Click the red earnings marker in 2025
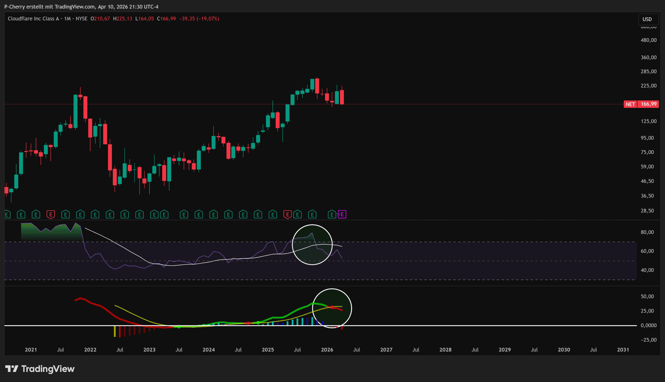 (x=288, y=215)
